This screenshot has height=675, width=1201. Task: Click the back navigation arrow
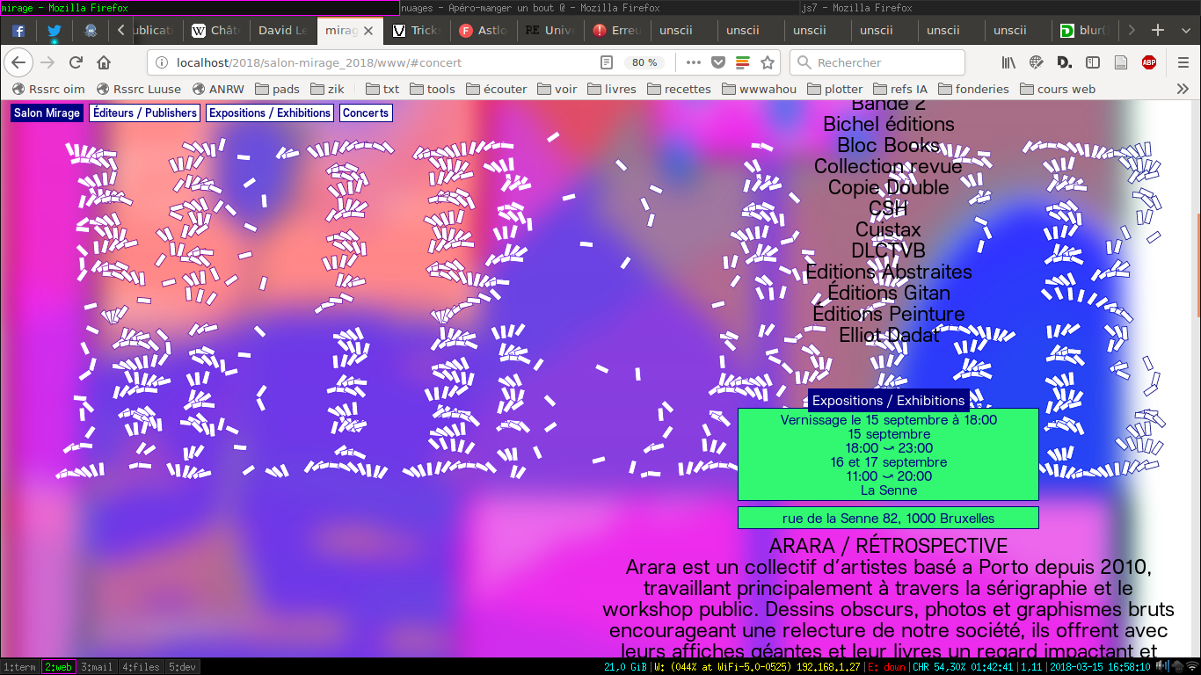pyautogui.click(x=18, y=62)
